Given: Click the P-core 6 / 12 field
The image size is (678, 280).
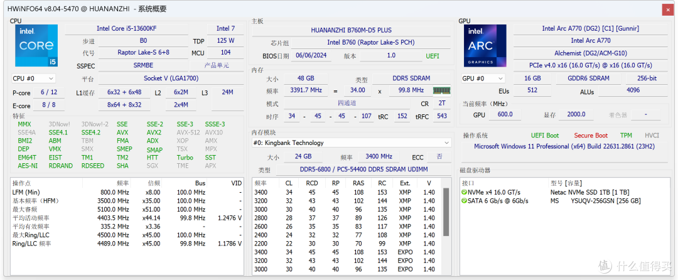Looking at the screenshot, I should (49, 92).
